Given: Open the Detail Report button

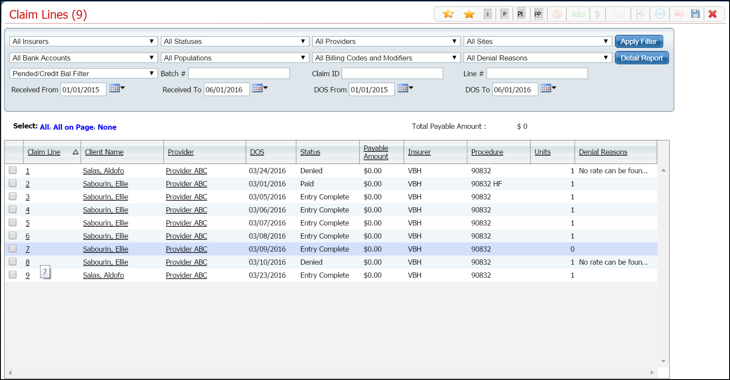Looking at the screenshot, I should (641, 58).
